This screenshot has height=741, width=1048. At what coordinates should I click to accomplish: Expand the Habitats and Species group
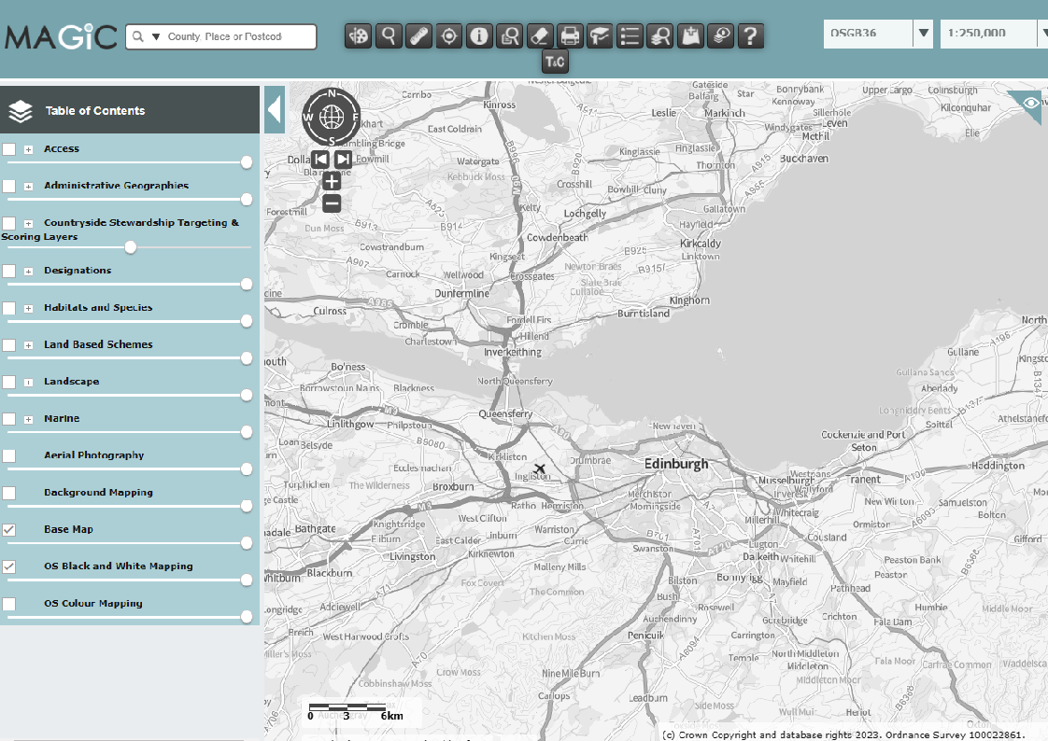(x=29, y=308)
